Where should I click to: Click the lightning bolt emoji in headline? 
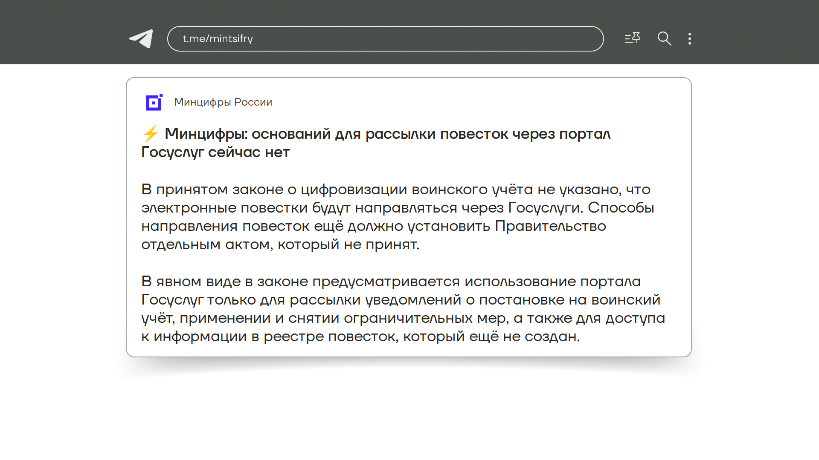151,134
